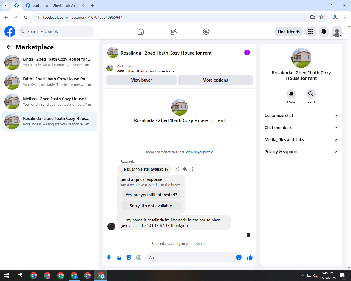
Task: Open the Friends icon in top navigation
Action: click(174, 32)
